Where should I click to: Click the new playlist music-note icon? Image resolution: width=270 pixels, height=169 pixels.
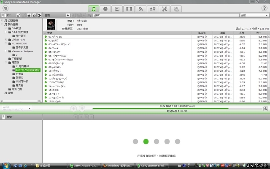(x=18, y=15)
